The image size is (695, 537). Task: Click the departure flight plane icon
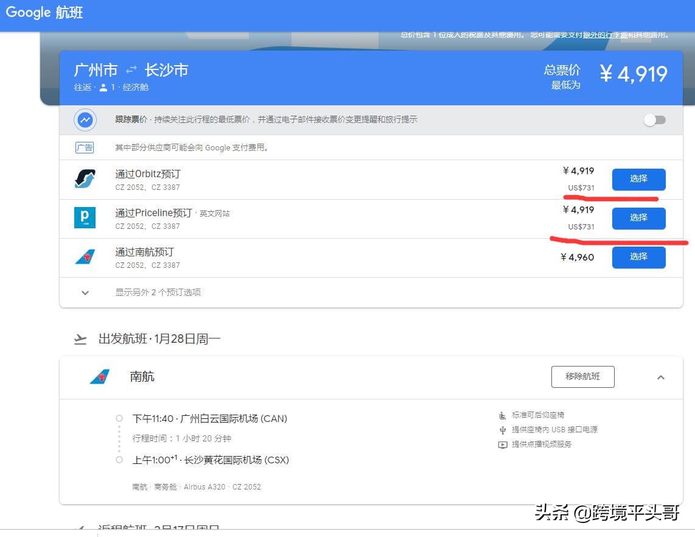click(x=80, y=339)
